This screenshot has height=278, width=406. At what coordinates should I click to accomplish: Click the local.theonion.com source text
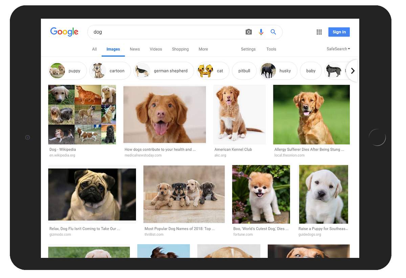289,155
